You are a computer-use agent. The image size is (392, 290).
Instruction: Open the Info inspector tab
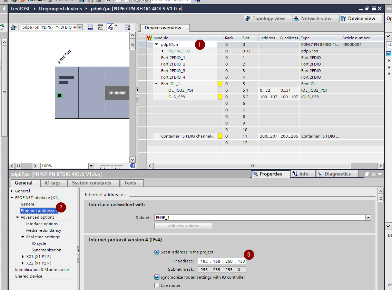pos(304,174)
